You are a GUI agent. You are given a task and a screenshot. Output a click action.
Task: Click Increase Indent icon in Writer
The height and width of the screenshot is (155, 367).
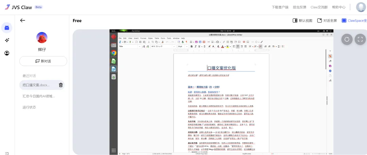click(x=265, y=46)
